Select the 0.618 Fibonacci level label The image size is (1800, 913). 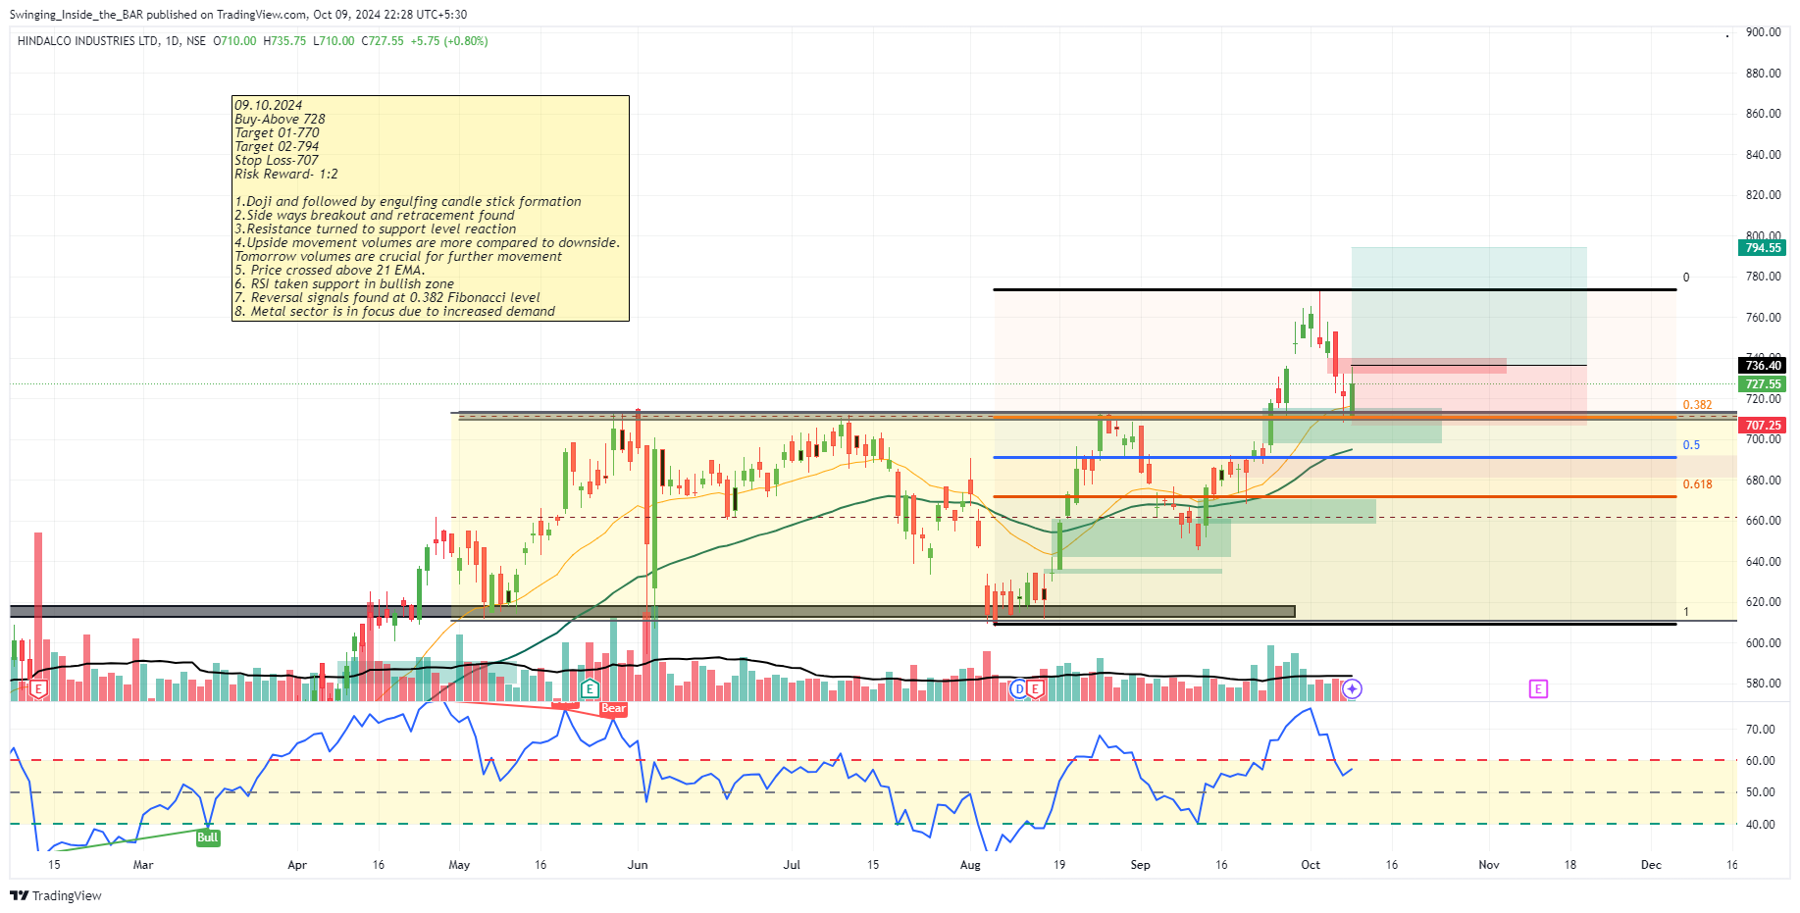[1697, 484]
